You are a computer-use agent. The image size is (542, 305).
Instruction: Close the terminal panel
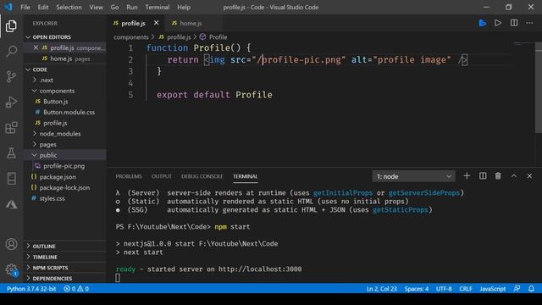tap(529, 176)
